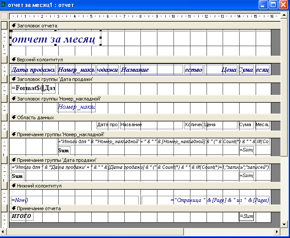Click the vertical scrollbar up arrow
The image size is (290, 238).
(x=284, y=15)
